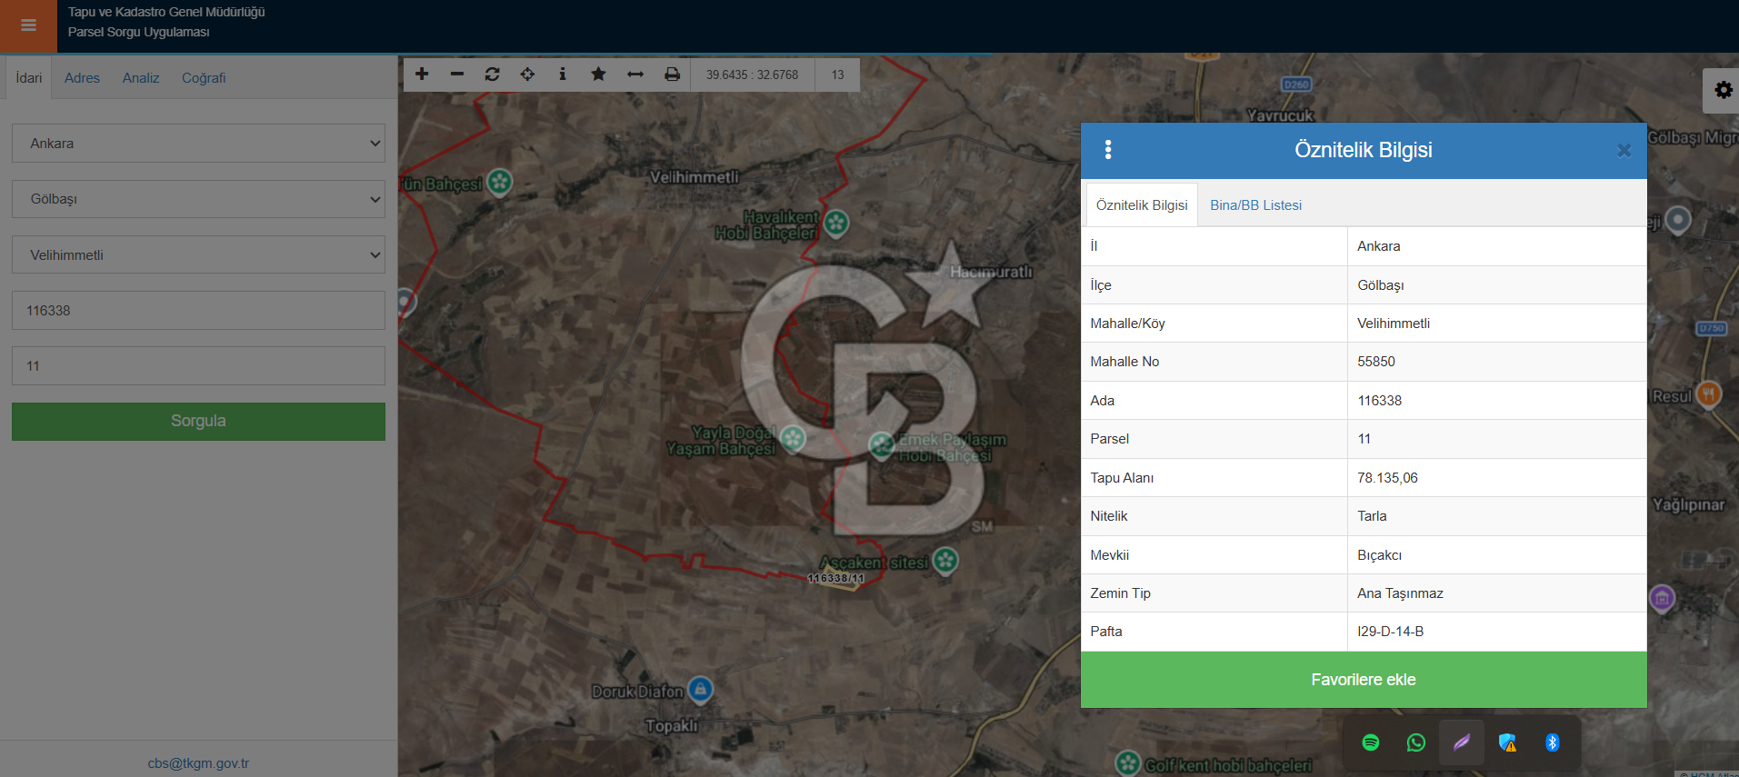Activate the locate crosshair tool
The image size is (1739, 777).
527,75
